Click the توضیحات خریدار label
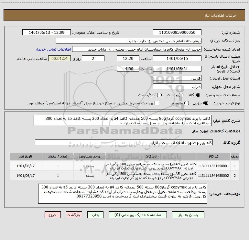The width and height of the screenshot is (249, 240). (x=225, y=194)
